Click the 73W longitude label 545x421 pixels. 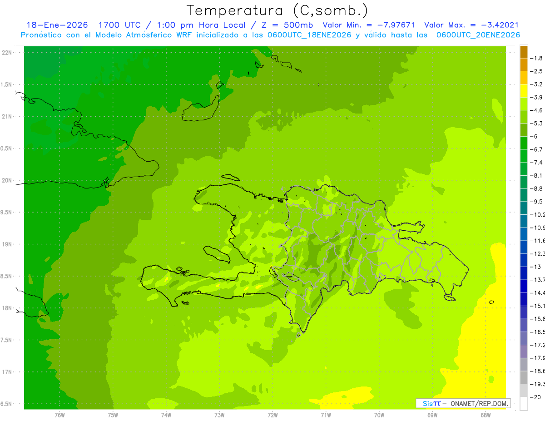(x=219, y=414)
